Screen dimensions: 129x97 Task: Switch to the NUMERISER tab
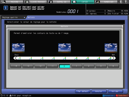[x=106, y=2]
